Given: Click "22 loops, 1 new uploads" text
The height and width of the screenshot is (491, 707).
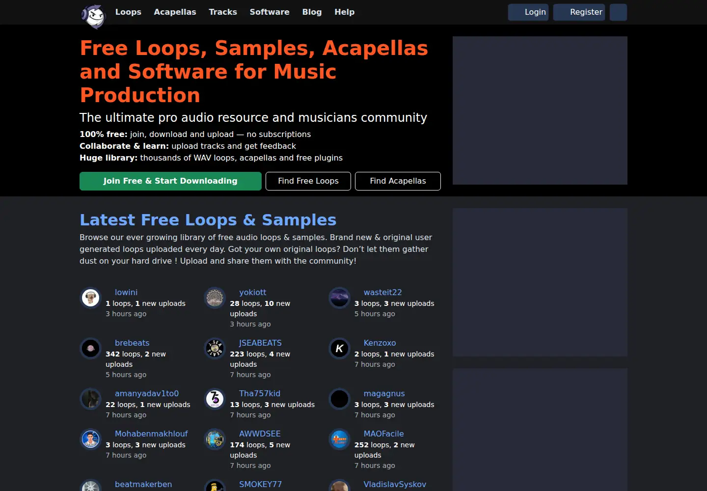Looking at the screenshot, I should 148,405.
